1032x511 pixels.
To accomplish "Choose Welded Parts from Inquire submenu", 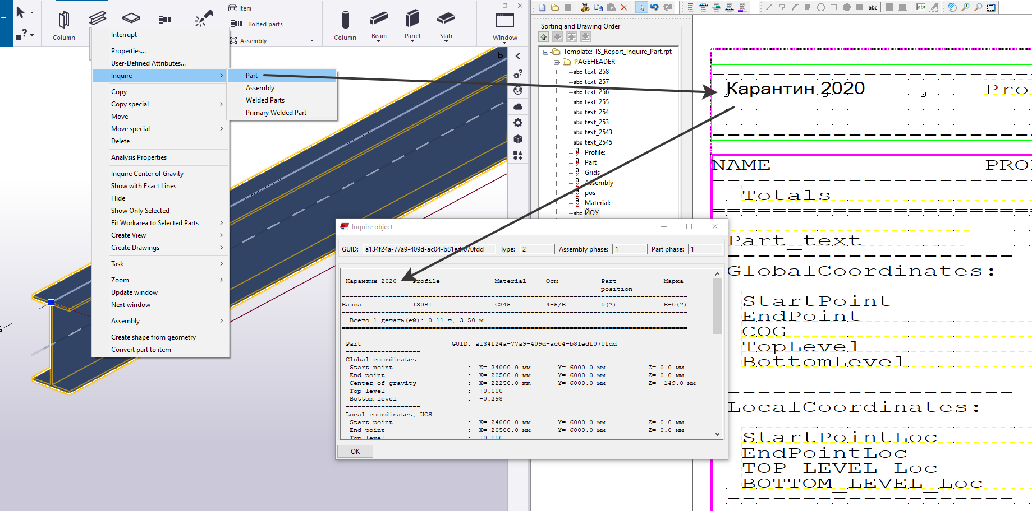I will pyautogui.click(x=265, y=100).
